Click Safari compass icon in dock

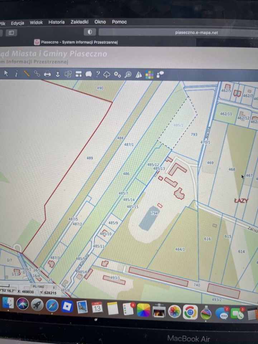click(x=52, y=305)
